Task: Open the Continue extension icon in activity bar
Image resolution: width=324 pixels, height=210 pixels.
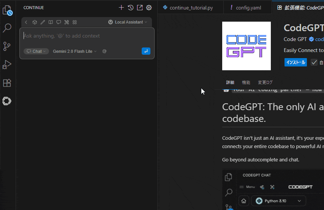Action: 7,101
